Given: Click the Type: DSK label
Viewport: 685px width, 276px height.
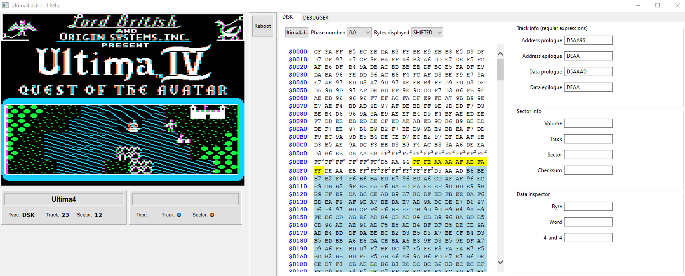Looking at the screenshot, I should [x=22, y=215].
